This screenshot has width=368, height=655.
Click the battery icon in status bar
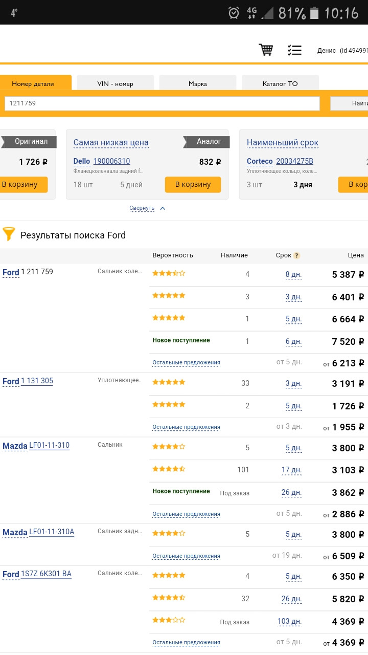coord(314,12)
